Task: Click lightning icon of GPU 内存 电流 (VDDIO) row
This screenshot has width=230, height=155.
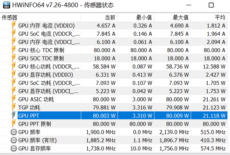Action: point(14,25)
